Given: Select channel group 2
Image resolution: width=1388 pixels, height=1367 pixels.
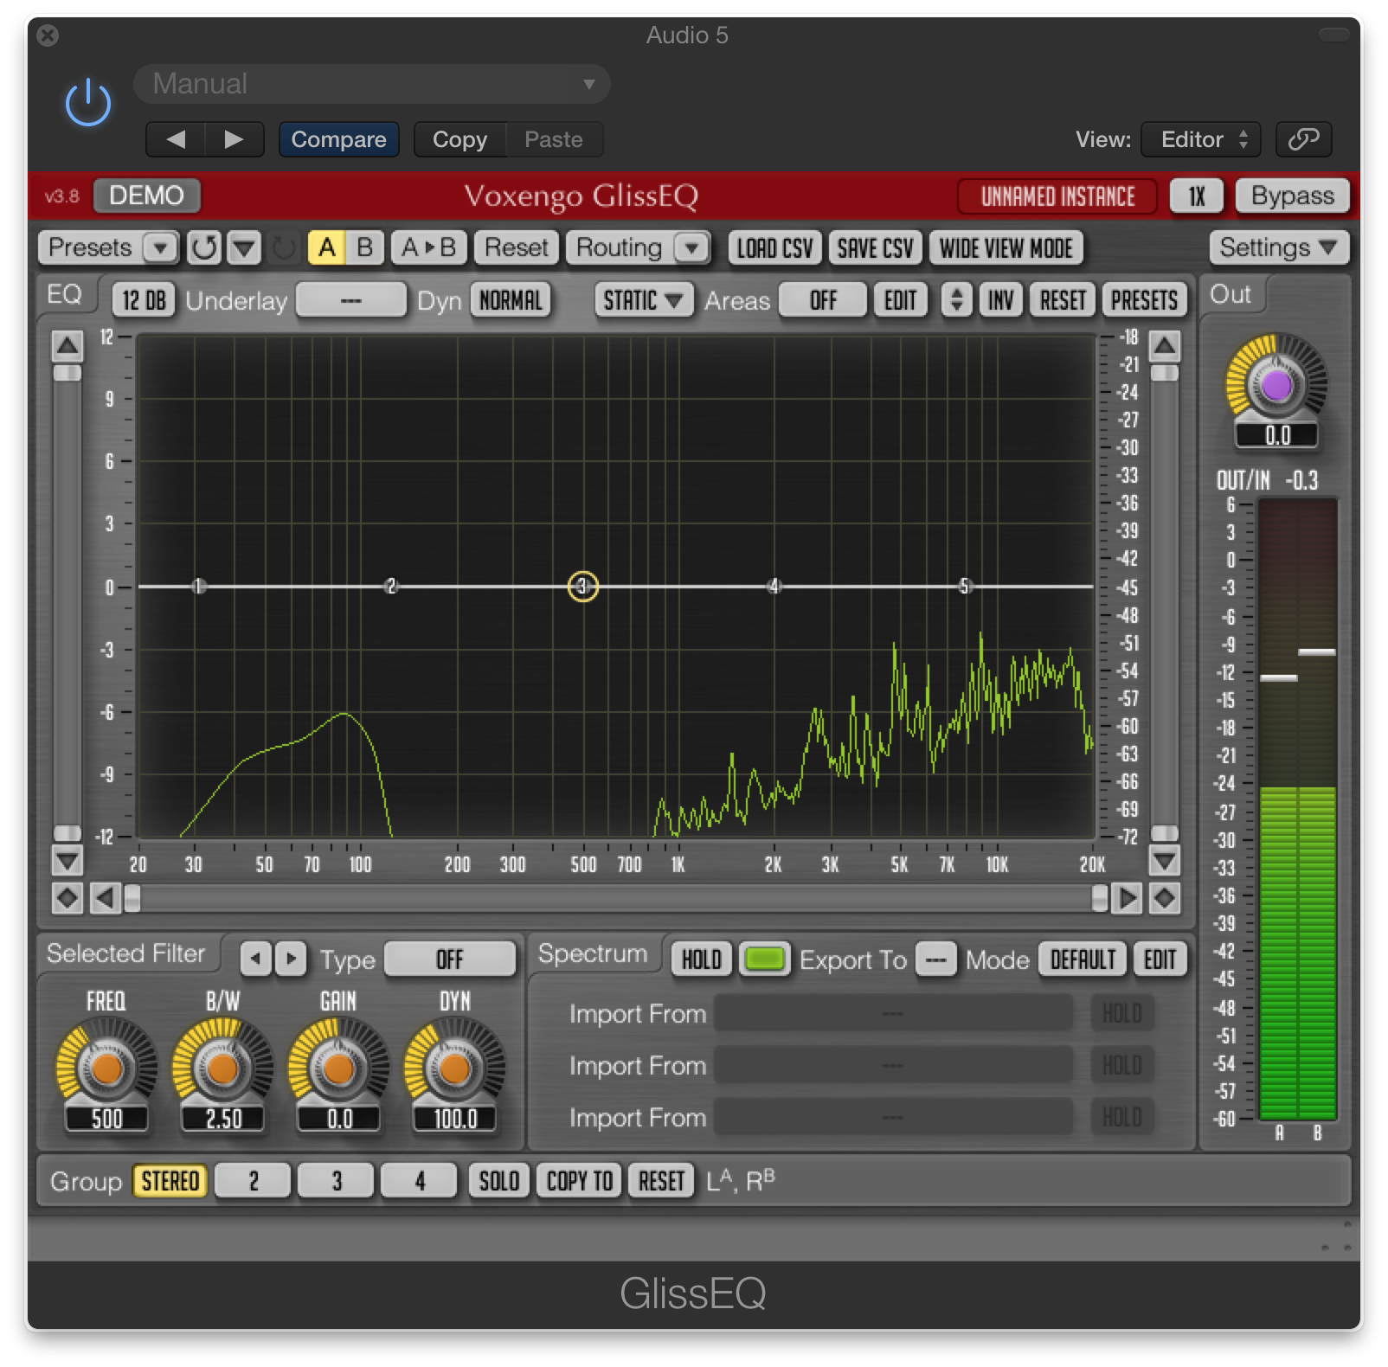Looking at the screenshot, I should (253, 1181).
